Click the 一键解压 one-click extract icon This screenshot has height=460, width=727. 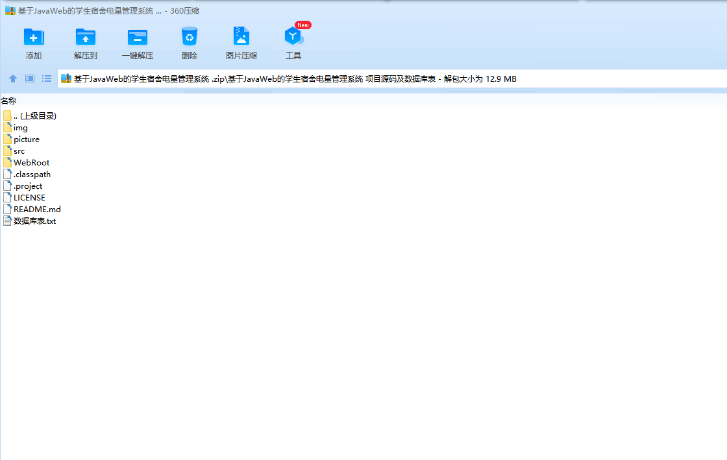tap(137, 37)
